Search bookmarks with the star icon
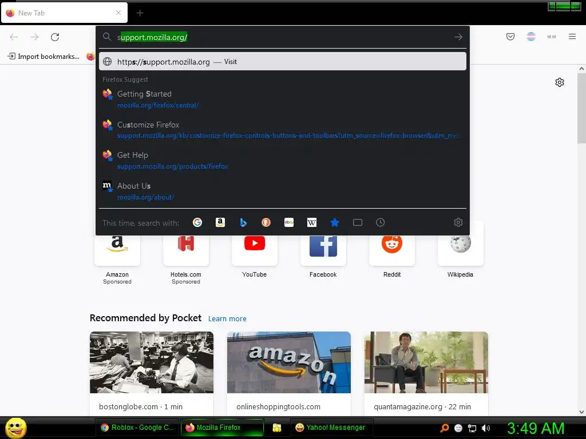 (334, 222)
